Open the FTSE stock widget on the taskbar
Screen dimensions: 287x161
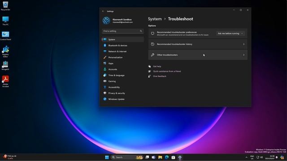pos(10,157)
